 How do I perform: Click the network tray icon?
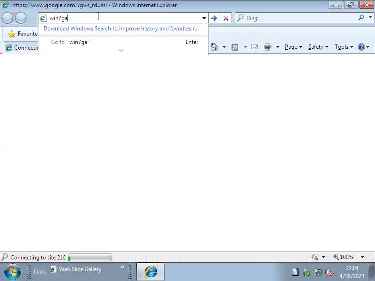click(x=318, y=272)
